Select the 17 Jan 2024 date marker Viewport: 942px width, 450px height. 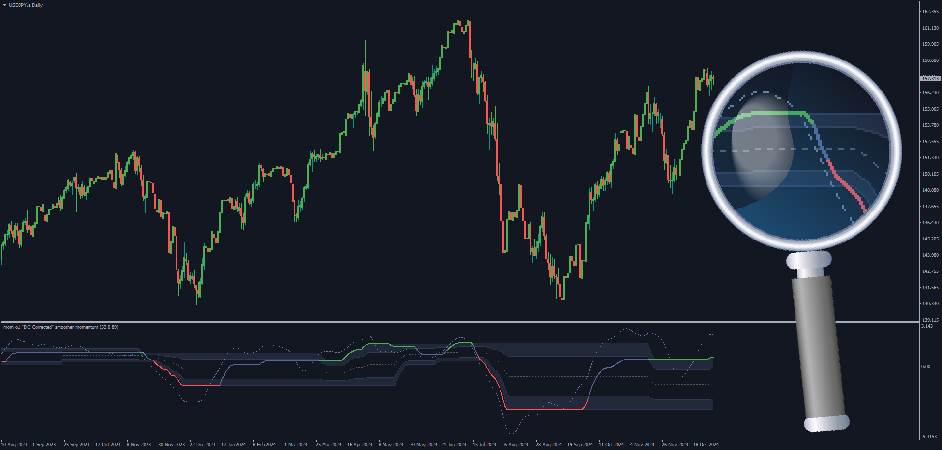pos(234,445)
